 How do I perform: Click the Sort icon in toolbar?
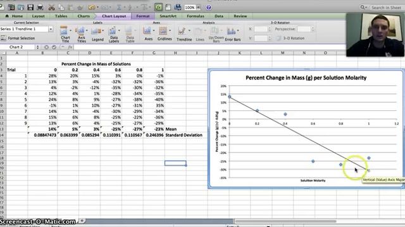(x=130, y=8)
